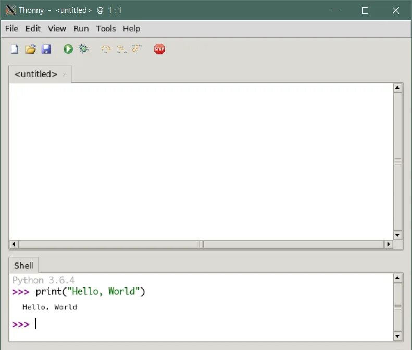412x350 pixels.
Task: Open the Tools menu
Action: point(106,28)
